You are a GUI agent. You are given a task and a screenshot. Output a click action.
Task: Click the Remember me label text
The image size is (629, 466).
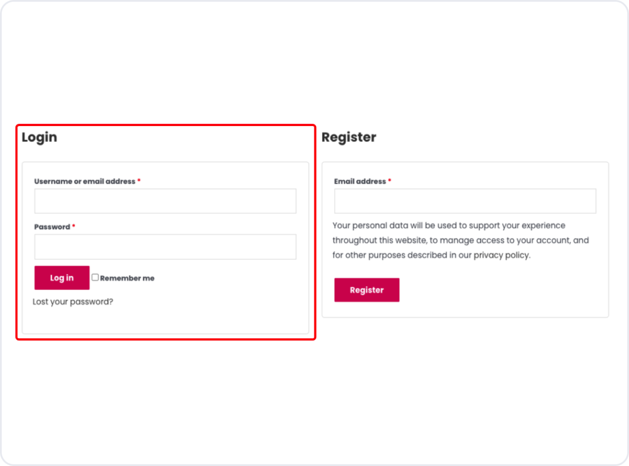point(127,278)
